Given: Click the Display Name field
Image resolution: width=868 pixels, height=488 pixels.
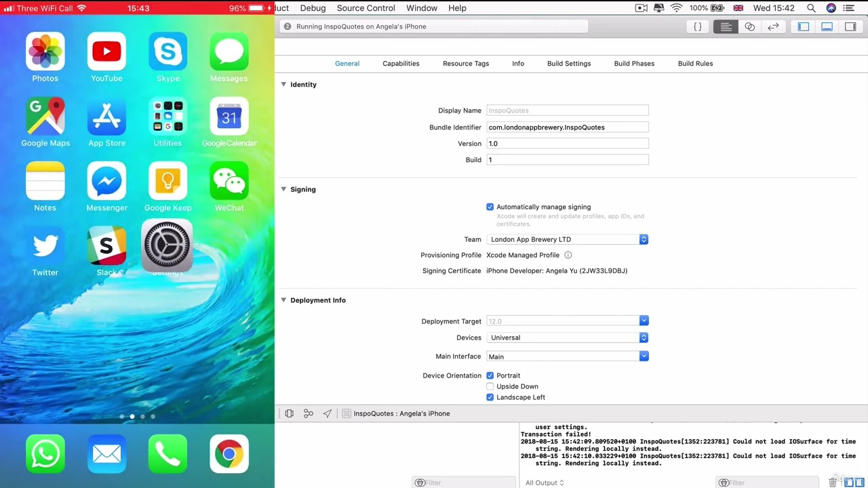Looking at the screenshot, I should coord(568,110).
